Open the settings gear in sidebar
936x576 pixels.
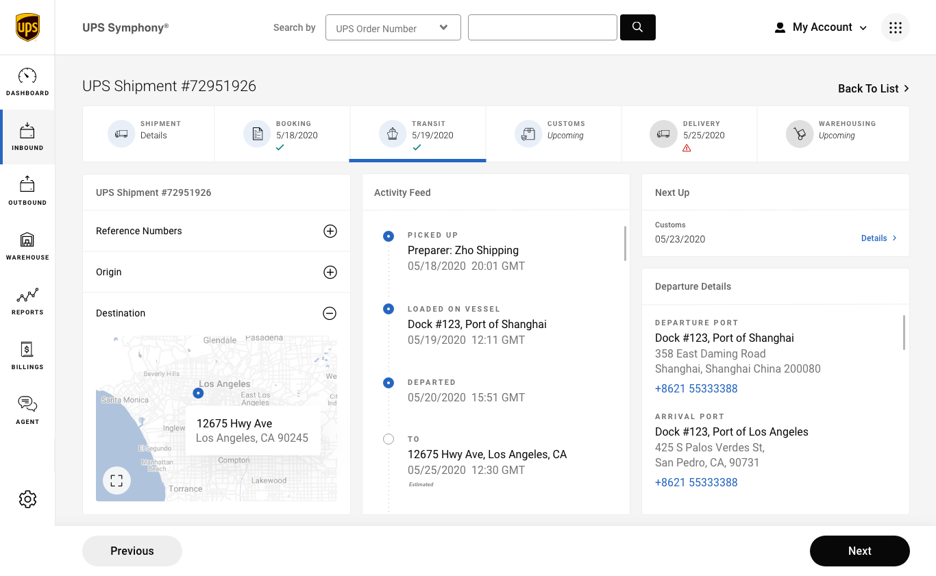tap(27, 499)
